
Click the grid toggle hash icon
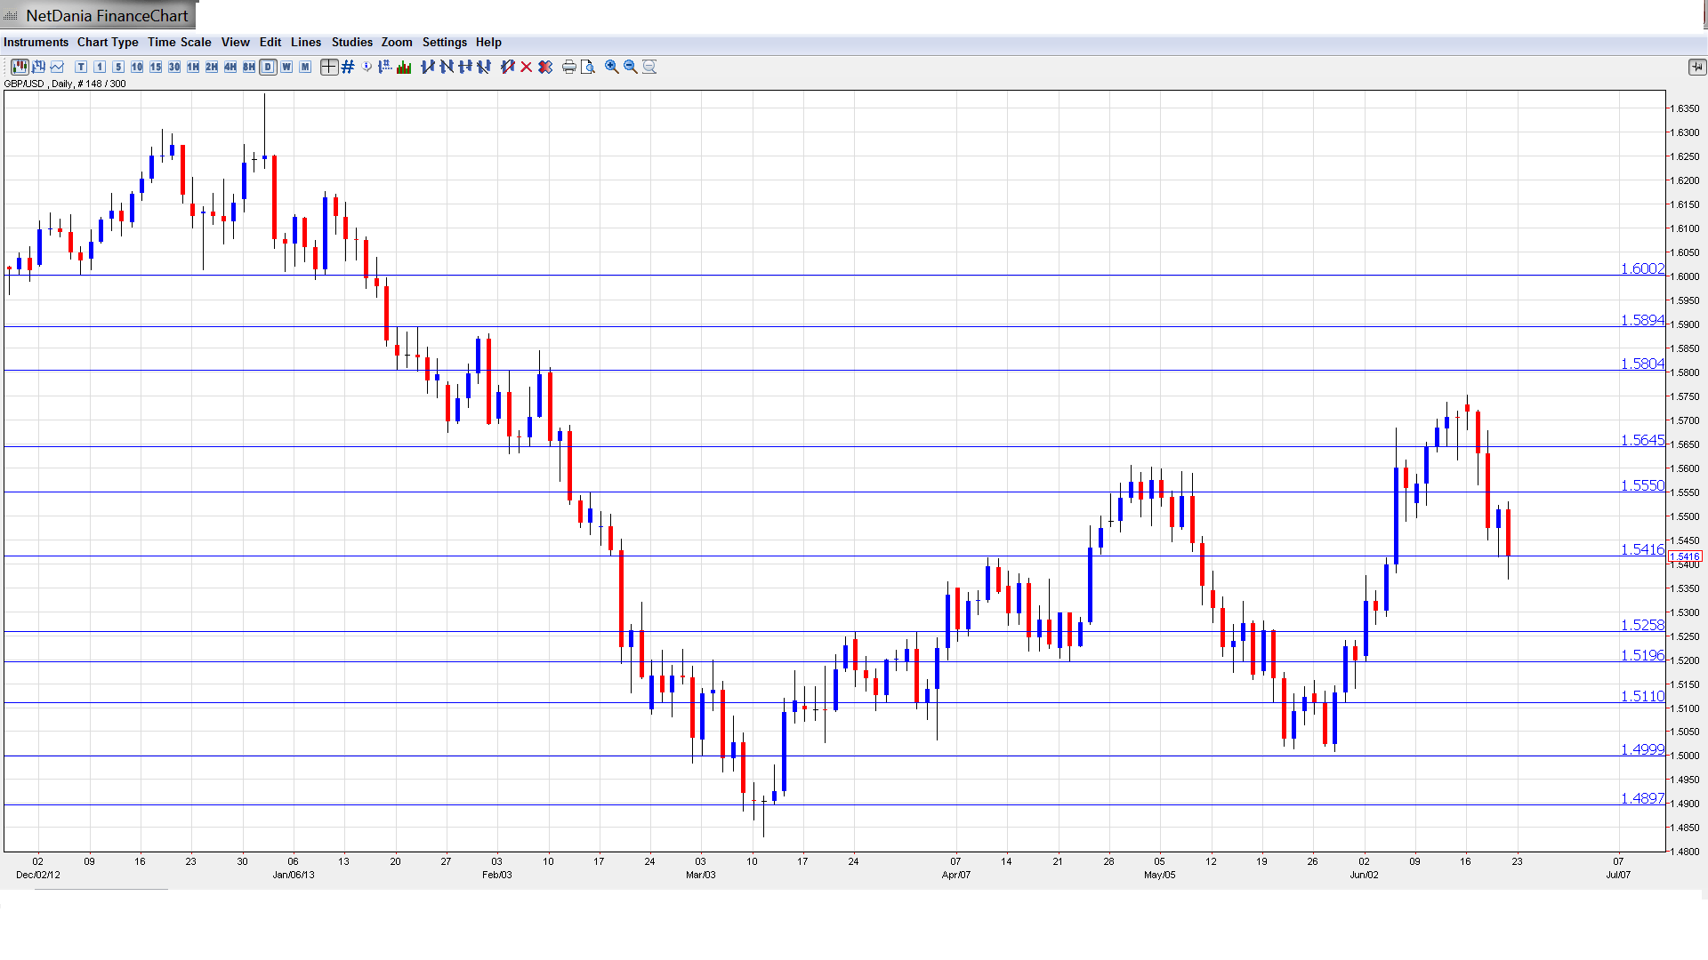coord(348,67)
